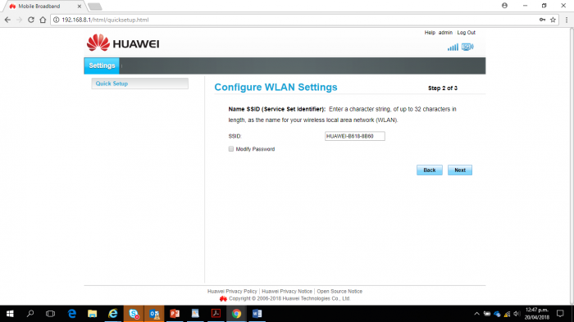Click the 'Configure WLAN Settings' heading
Screen dimensions: 574x322
[x=276, y=87]
